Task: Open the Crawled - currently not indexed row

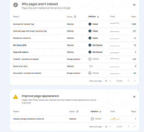Action: click(x=75, y=59)
